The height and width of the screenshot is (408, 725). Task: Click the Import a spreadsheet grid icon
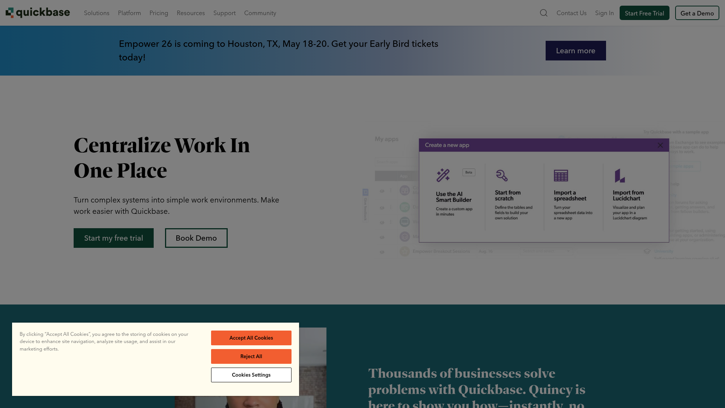(561, 175)
